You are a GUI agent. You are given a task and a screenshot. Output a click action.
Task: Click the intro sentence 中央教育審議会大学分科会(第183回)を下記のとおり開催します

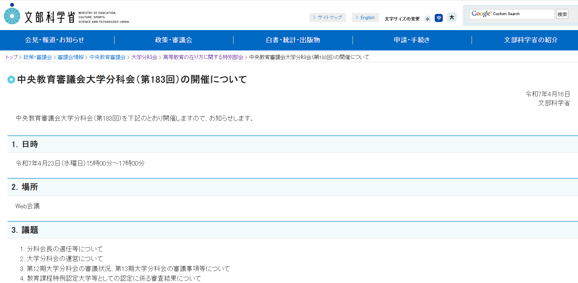[x=135, y=118]
